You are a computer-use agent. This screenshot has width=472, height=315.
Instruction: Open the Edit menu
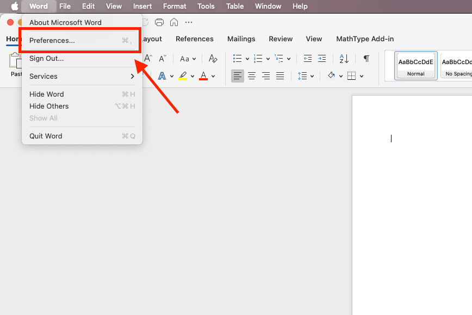click(88, 6)
